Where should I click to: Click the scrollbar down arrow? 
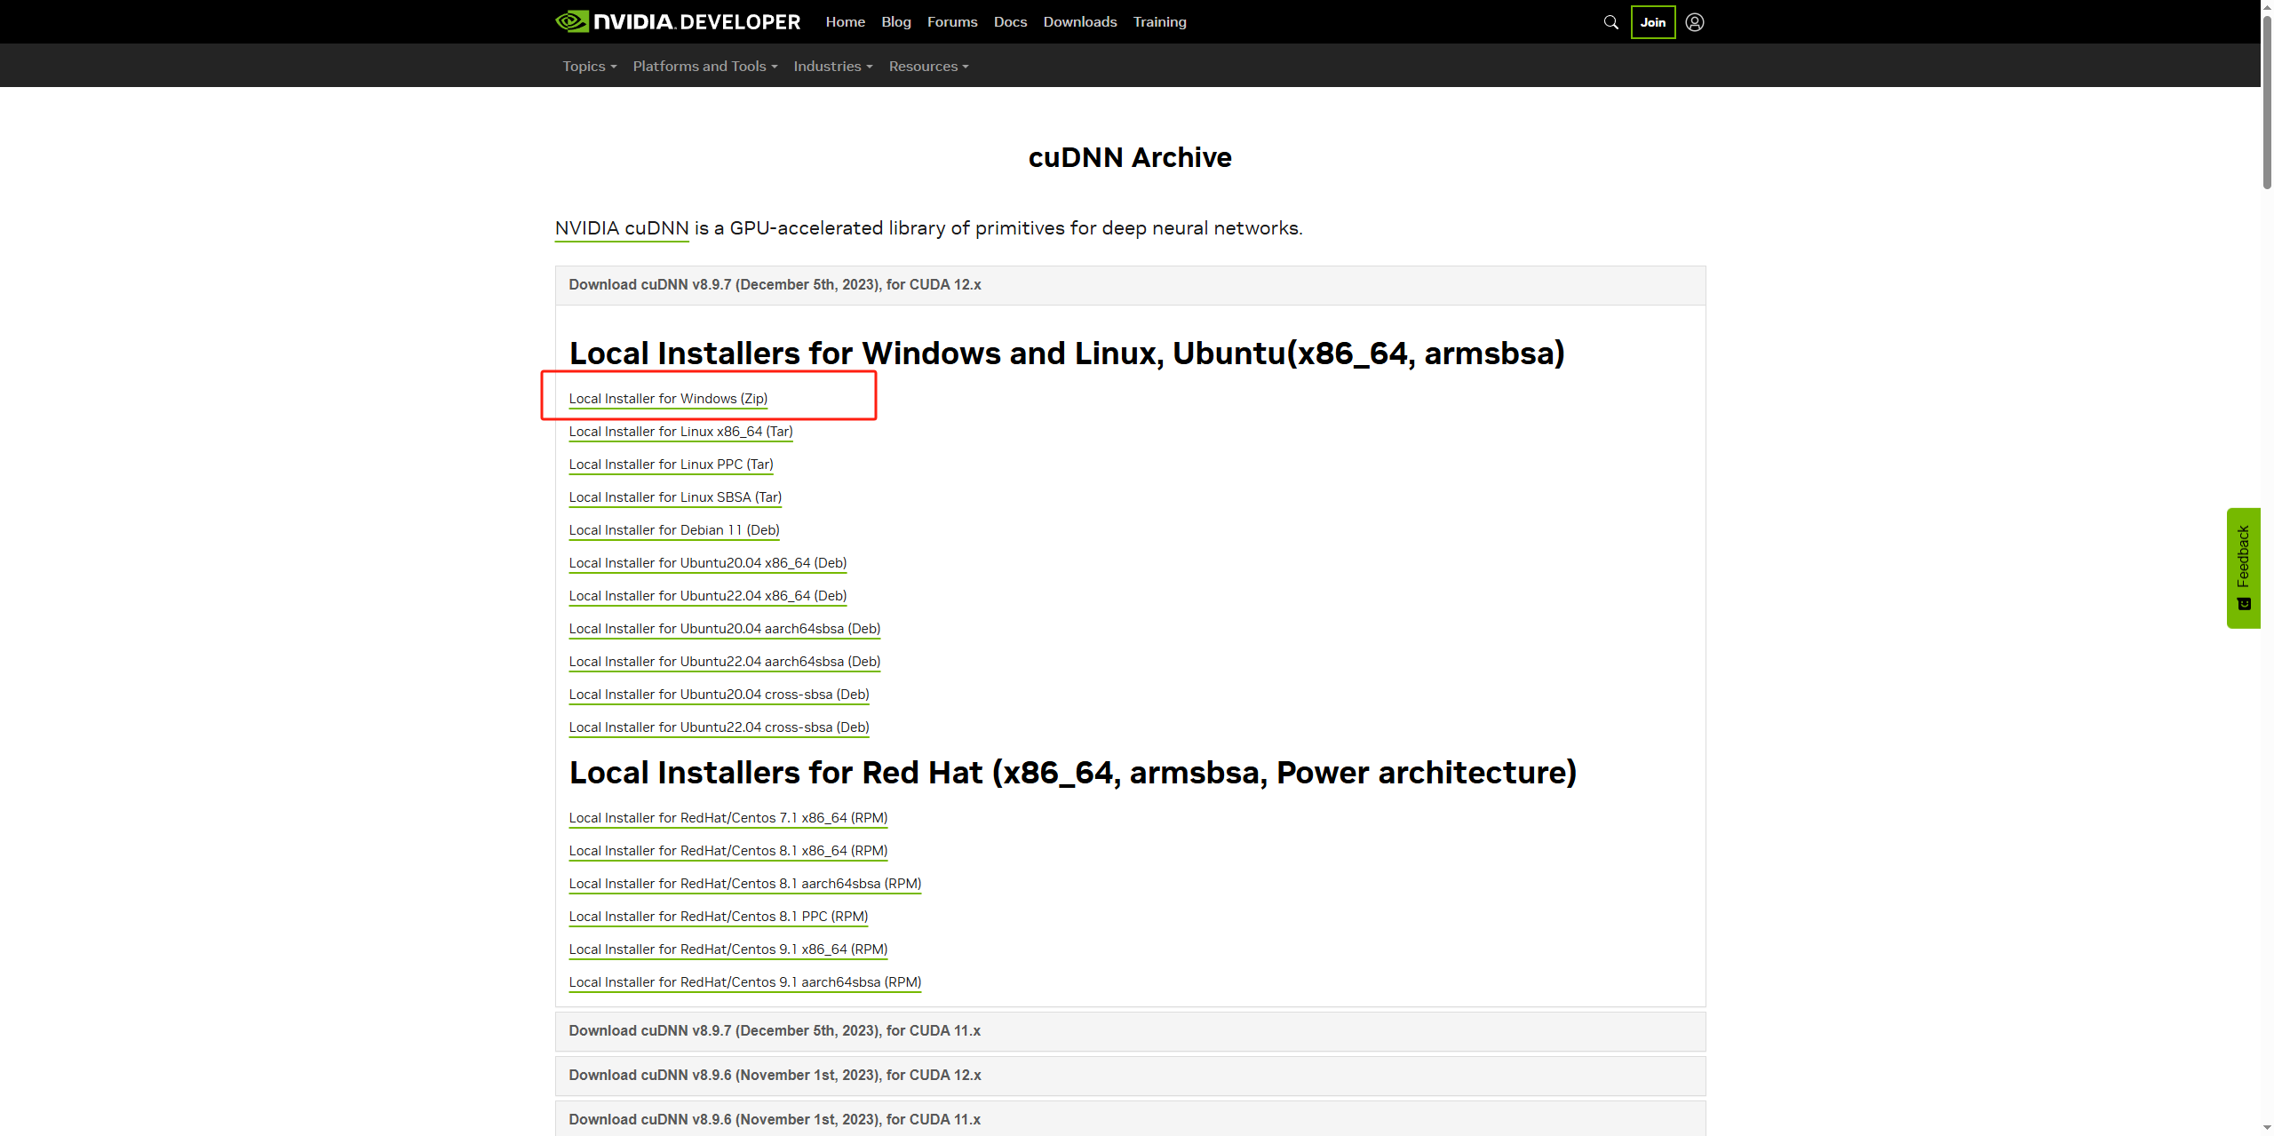[2267, 1129]
